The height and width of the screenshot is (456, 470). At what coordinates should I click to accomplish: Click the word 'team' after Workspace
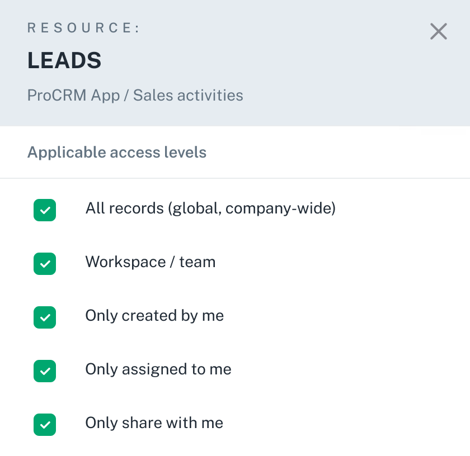tap(198, 262)
